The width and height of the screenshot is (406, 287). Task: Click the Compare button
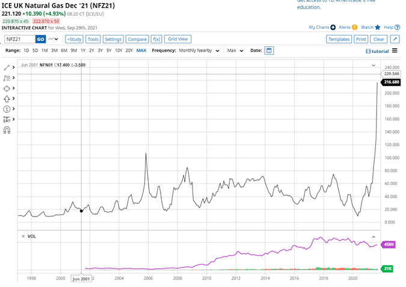[137, 39]
